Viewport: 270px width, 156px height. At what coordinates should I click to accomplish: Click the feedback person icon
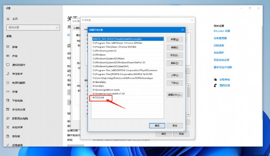(x=215, y=85)
